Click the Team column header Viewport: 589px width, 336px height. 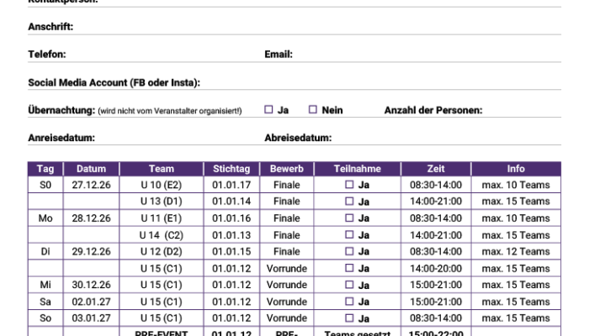coord(162,169)
